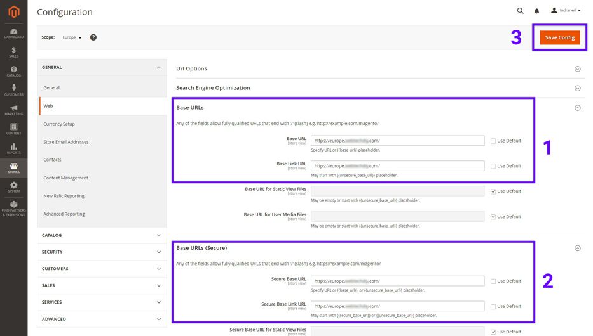Open the Customers sidebar icon
The image size is (593, 336).
click(x=13, y=91)
